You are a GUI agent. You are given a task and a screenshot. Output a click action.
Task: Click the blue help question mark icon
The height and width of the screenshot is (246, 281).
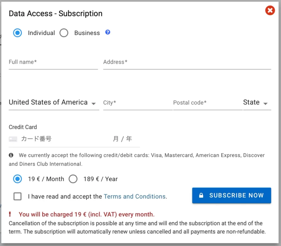pyautogui.click(x=108, y=32)
